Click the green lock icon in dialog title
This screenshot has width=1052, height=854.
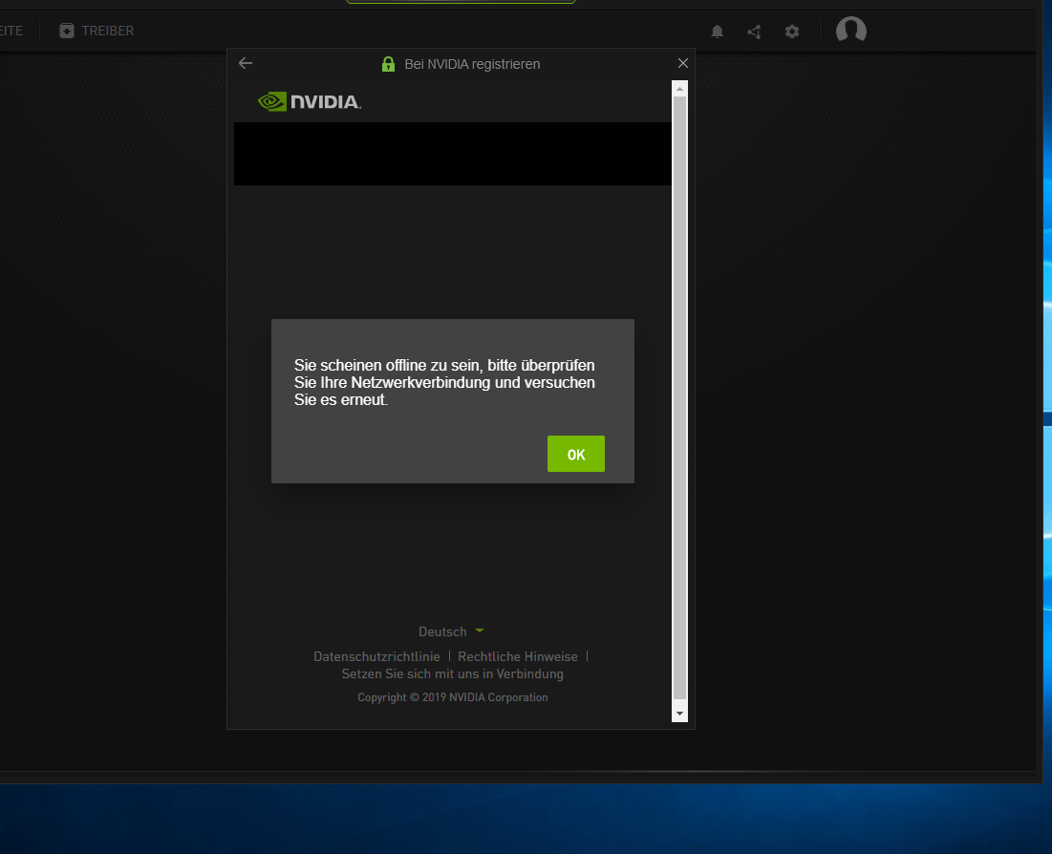coord(388,64)
